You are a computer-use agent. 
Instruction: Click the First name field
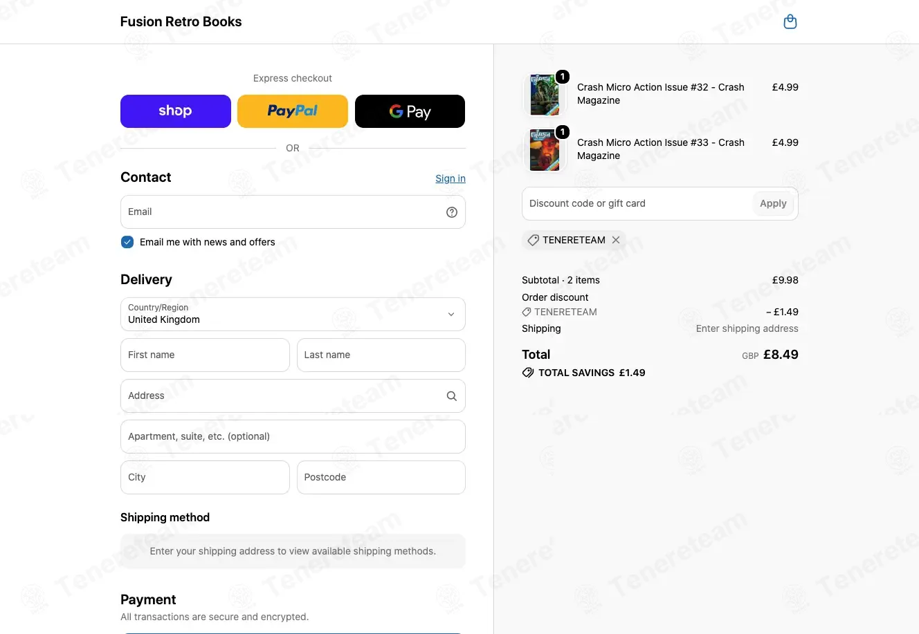(205, 355)
